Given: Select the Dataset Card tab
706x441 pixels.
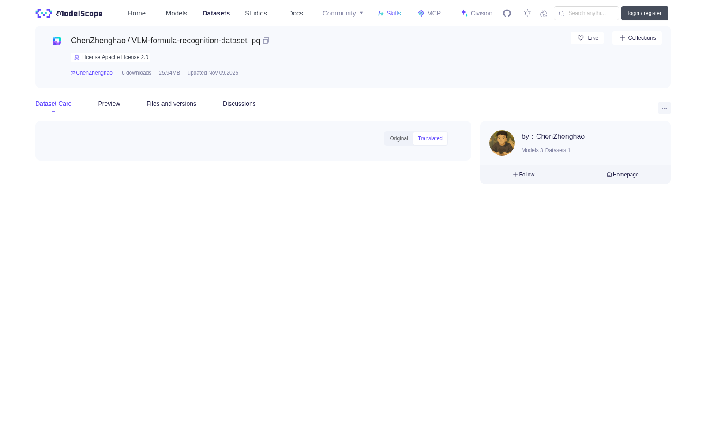Looking at the screenshot, I should (53, 104).
